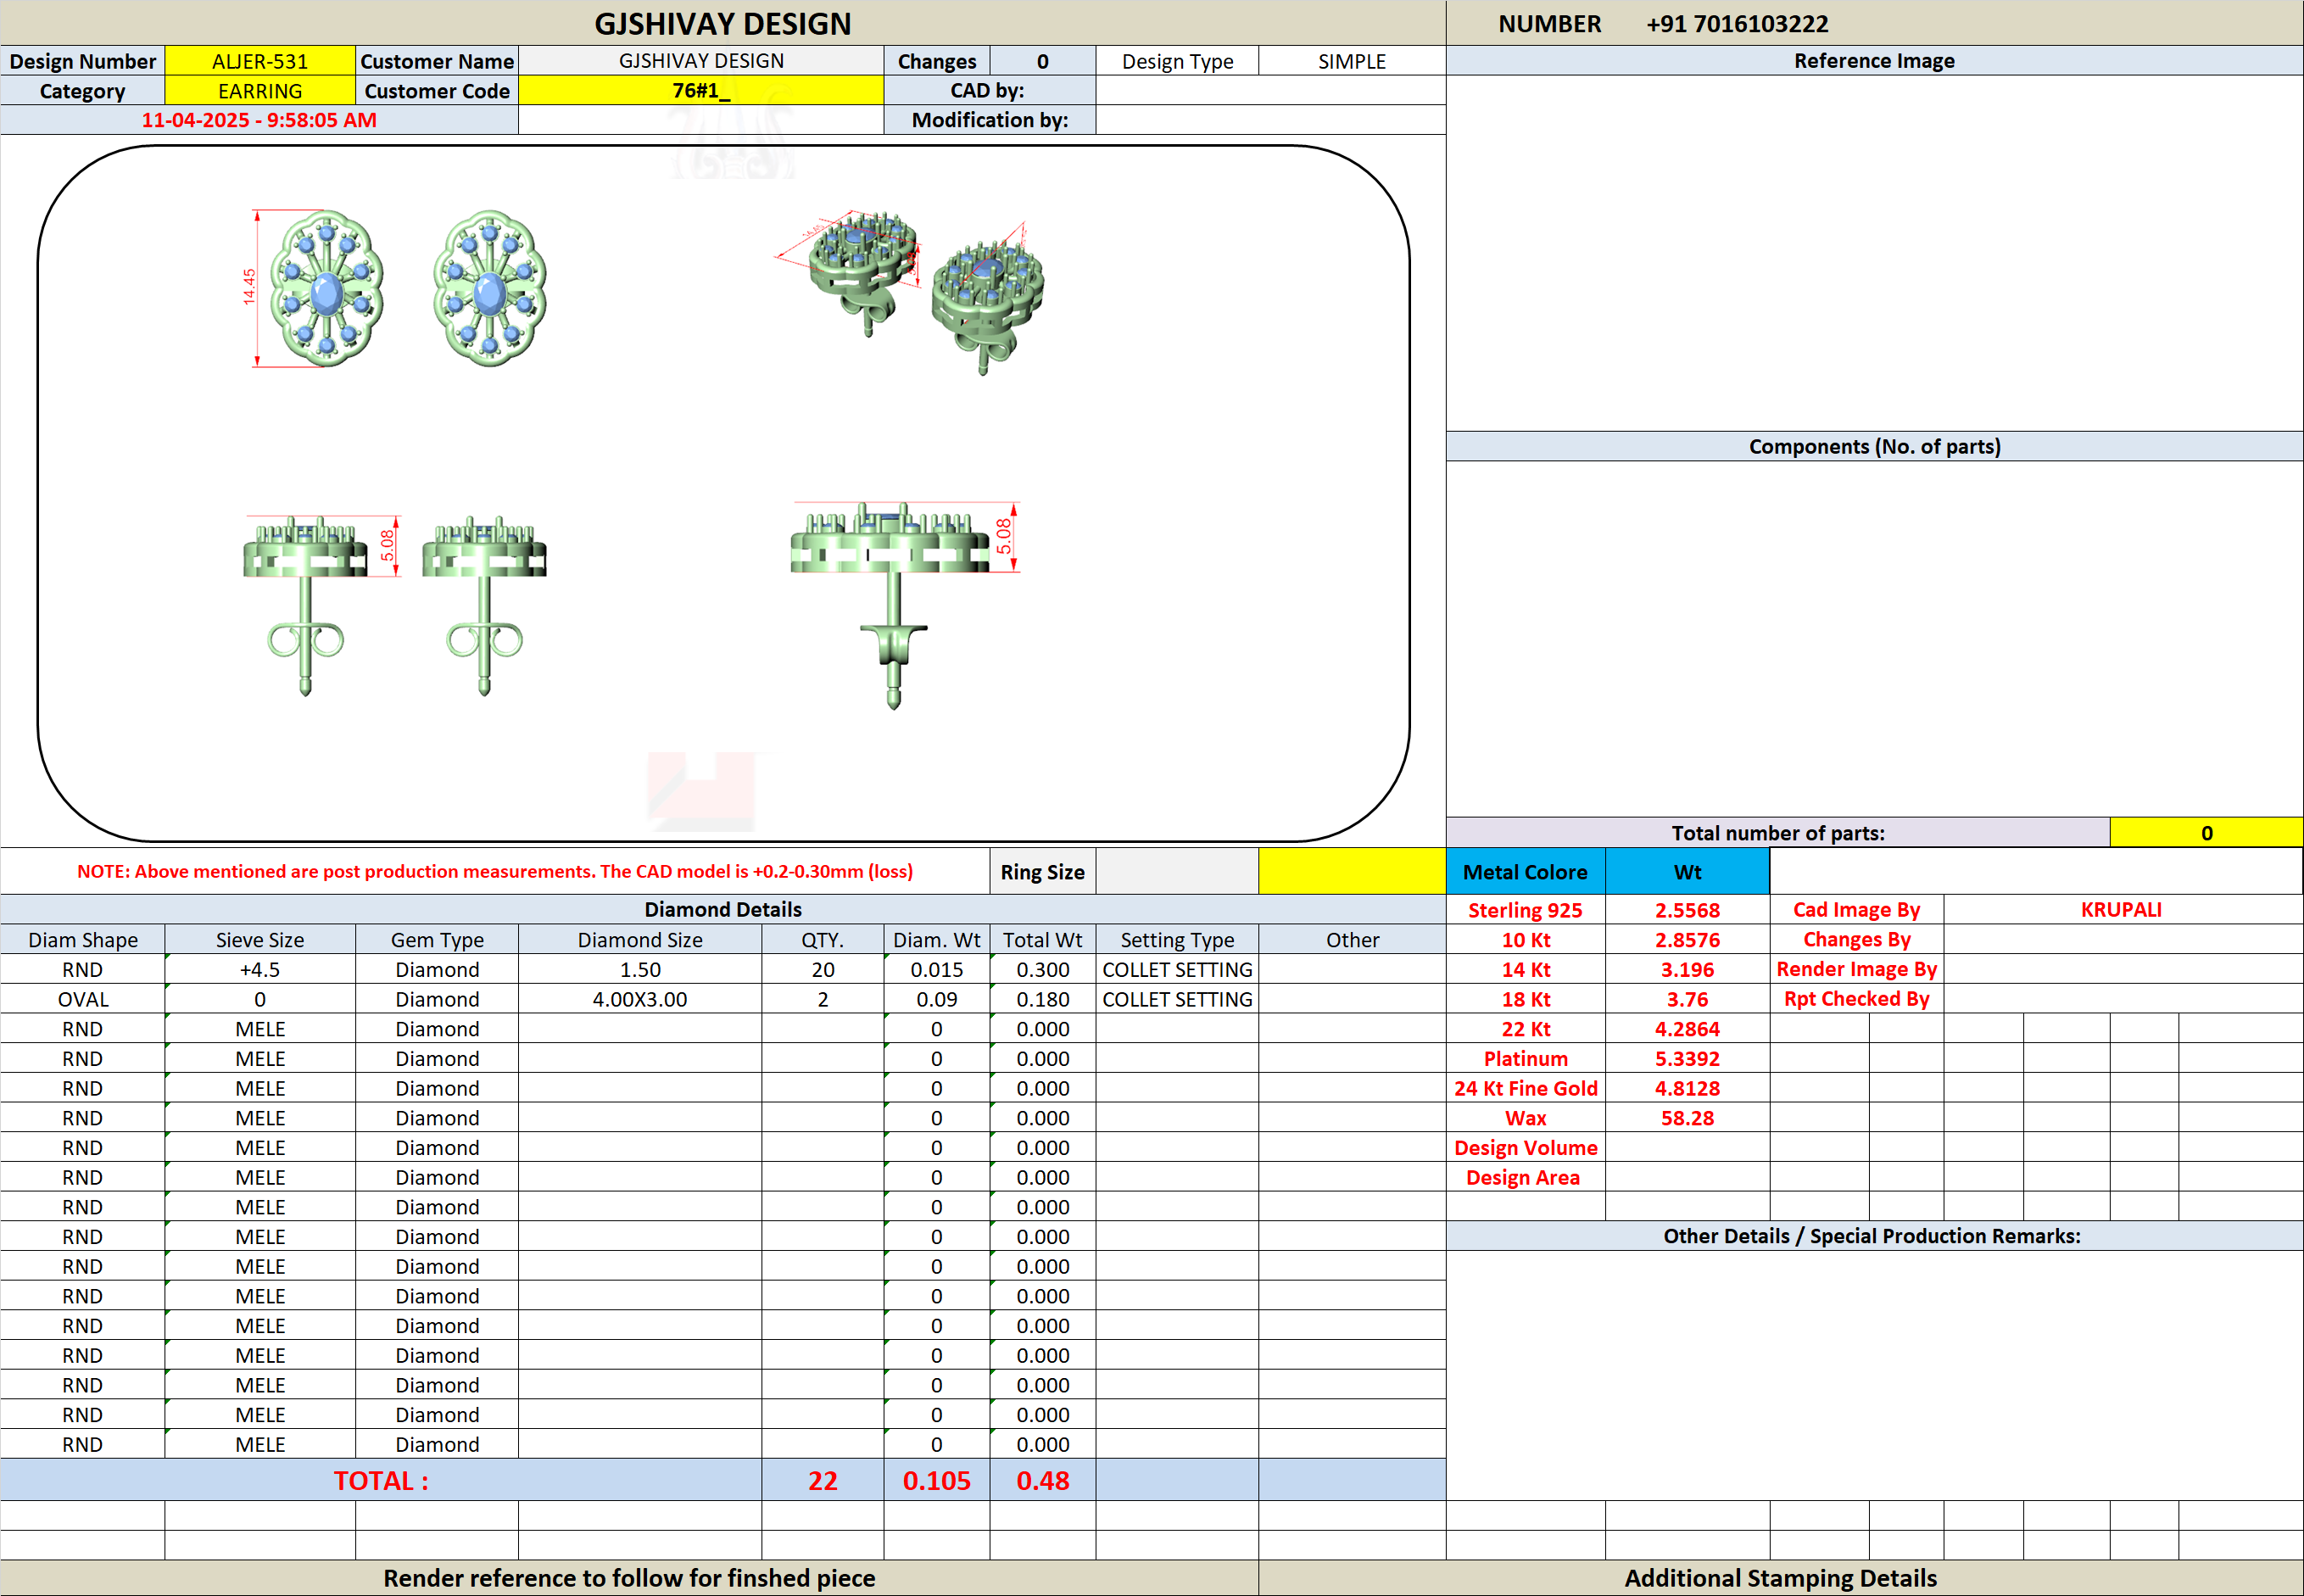Click the Reference Image header
The width and height of the screenshot is (2304, 1596).
click(x=1874, y=61)
